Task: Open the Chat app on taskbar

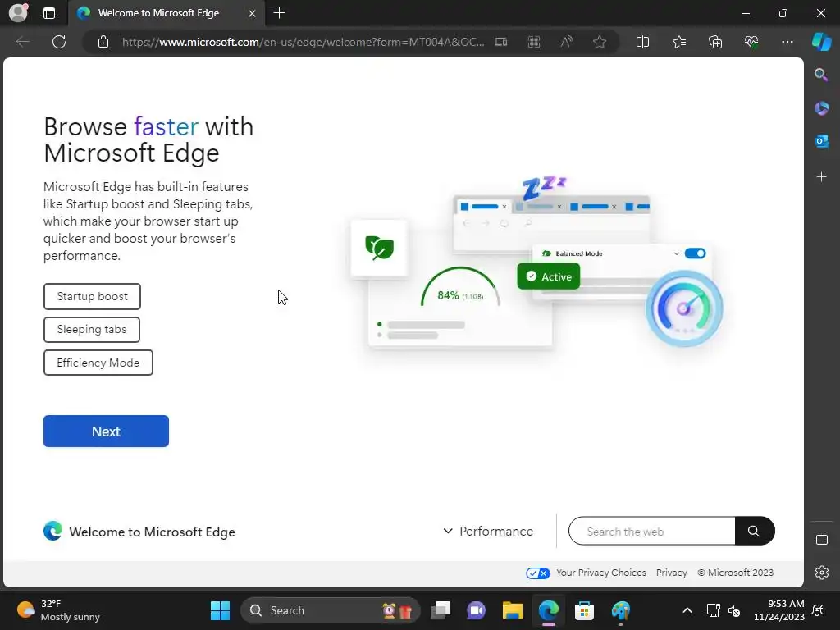Action: coord(476,610)
